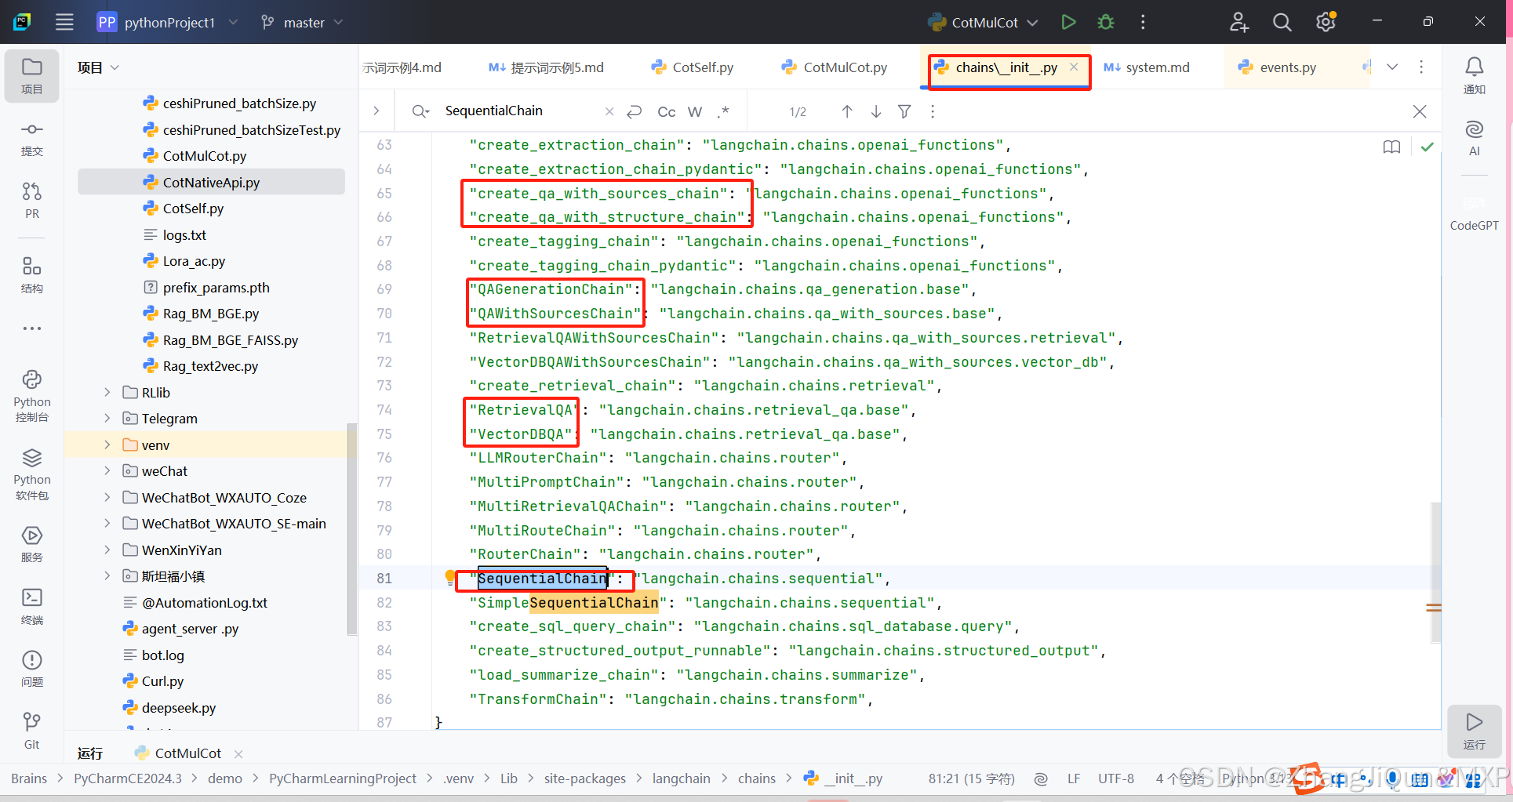This screenshot has width=1513, height=802.
Task: Open the Project tool window
Action: coord(31,76)
